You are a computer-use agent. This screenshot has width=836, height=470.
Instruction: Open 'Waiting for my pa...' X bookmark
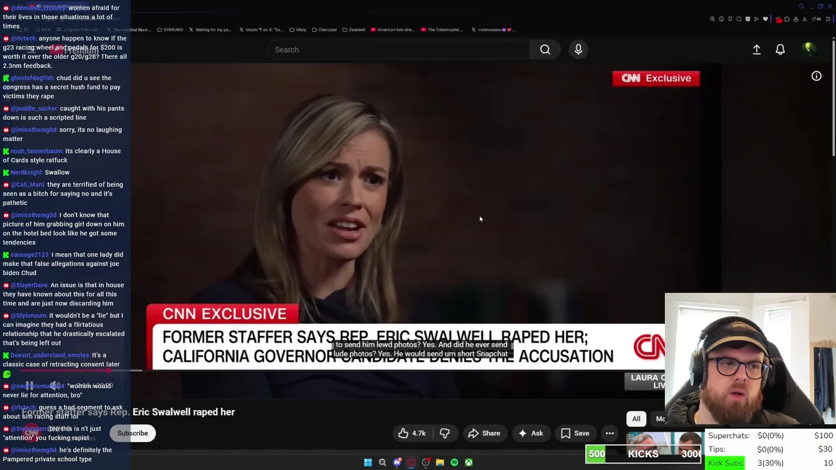point(210,29)
